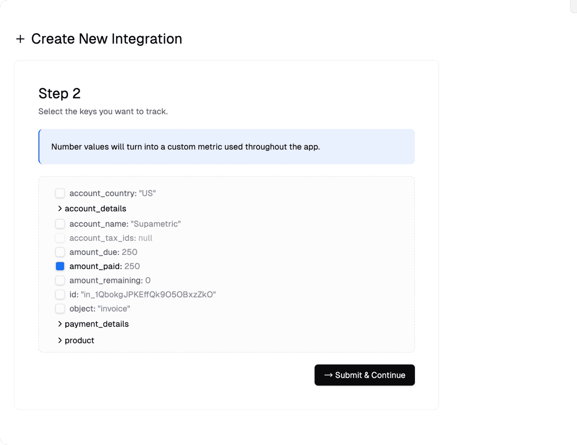Check the amount_due checkbox
This screenshot has width=577, height=445.
pyautogui.click(x=60, y=252)
